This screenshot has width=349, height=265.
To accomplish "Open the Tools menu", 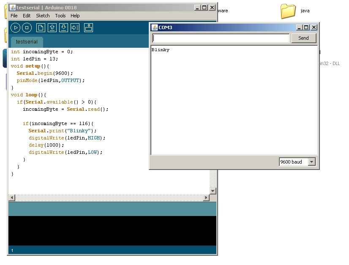I will pos(60,16).
